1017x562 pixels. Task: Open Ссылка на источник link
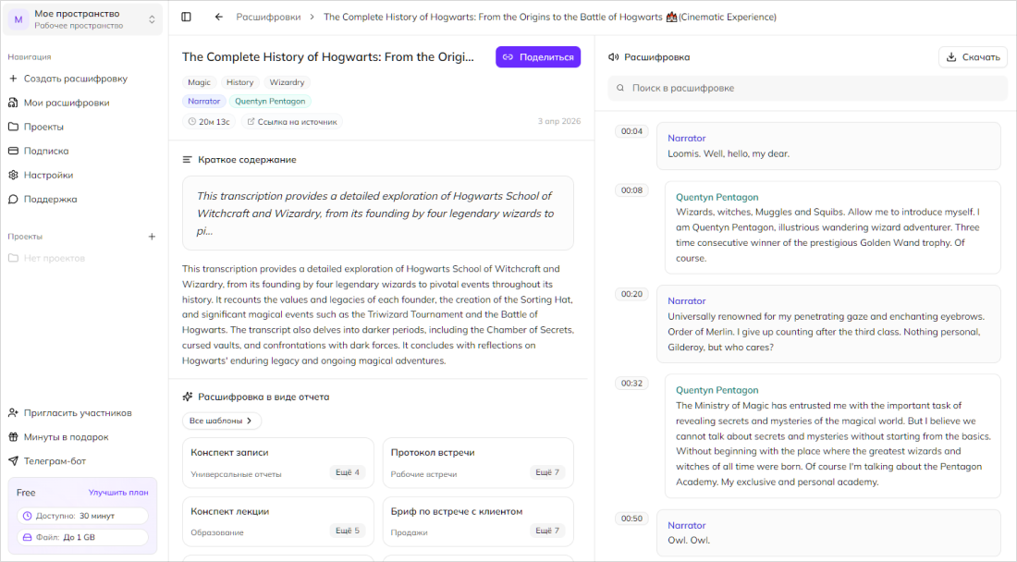[x=292, y=121]
